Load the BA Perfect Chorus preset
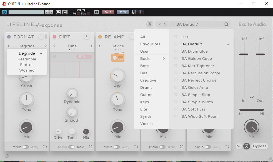 [199, 80]
